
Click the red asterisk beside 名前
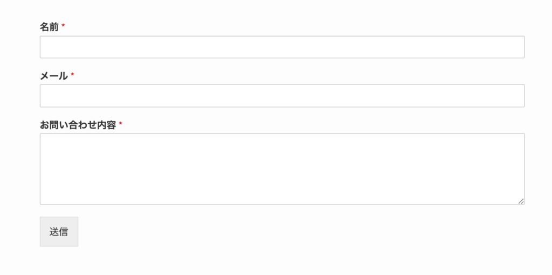click(63, 26)
